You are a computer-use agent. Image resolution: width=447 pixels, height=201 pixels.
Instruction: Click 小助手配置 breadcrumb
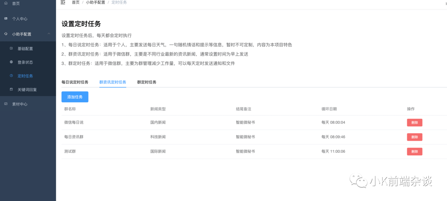[x=96, y=2]
